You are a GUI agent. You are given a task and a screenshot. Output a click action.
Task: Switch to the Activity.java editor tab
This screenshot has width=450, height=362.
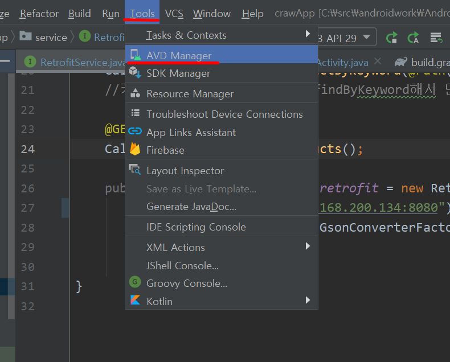(x=343, y=62)
